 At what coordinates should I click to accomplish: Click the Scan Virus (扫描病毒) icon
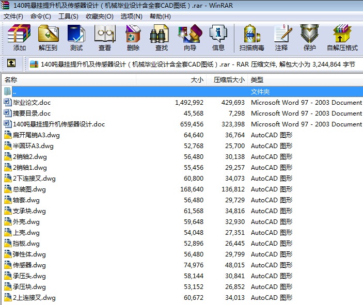pyautogui.click(x=252, y=34)
